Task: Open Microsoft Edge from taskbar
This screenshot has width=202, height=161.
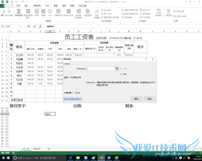Action: pos(70,158)
